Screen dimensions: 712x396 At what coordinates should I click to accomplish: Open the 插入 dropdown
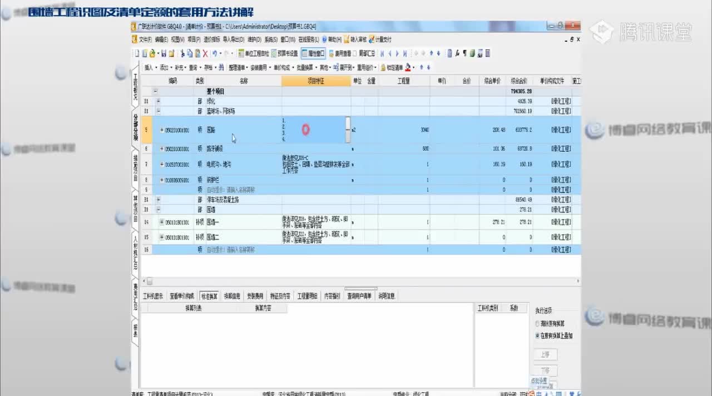150,67
